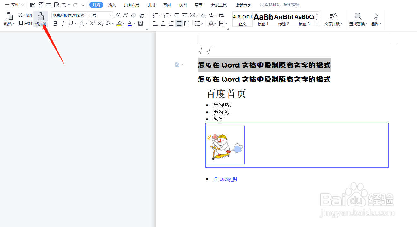Align text left
Viewport: 417px width, 227px height.
(155, 23)
